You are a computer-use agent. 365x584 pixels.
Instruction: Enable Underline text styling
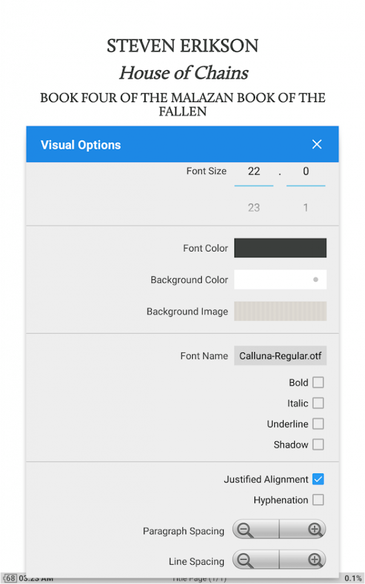tap(318, 423)
